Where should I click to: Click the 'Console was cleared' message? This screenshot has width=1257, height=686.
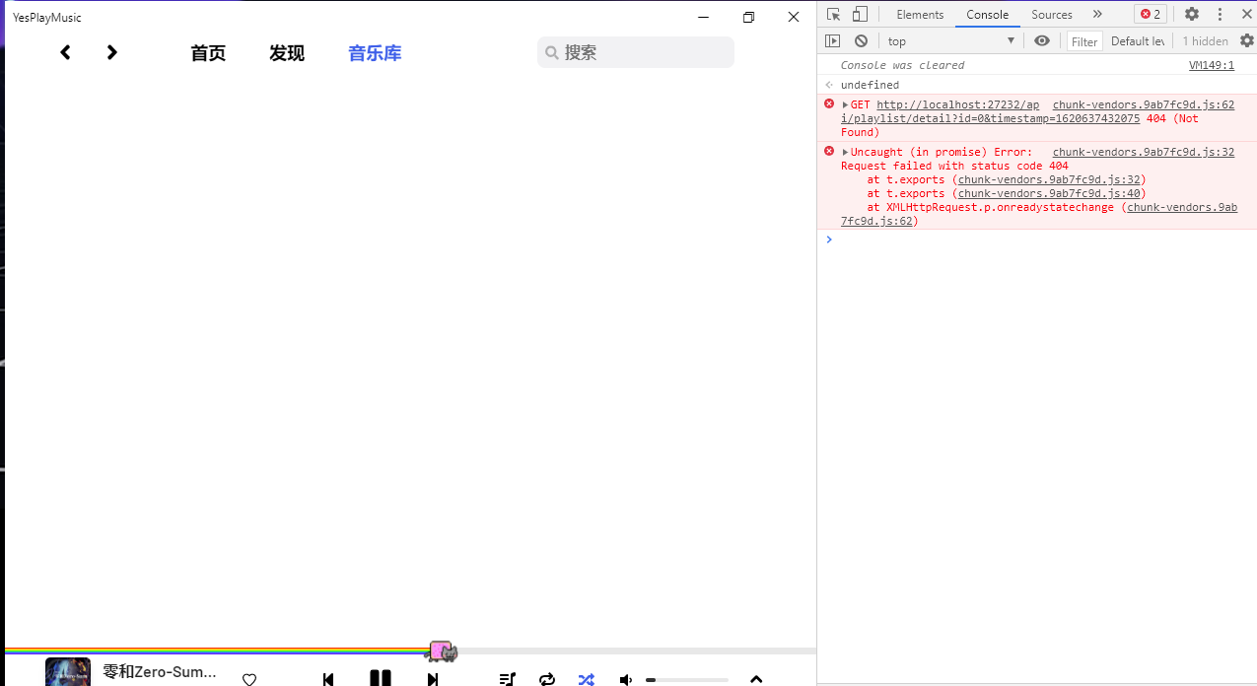pos(902,65)
